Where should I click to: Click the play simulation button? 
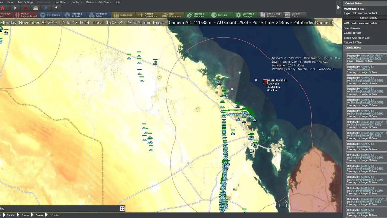point(15,8)
